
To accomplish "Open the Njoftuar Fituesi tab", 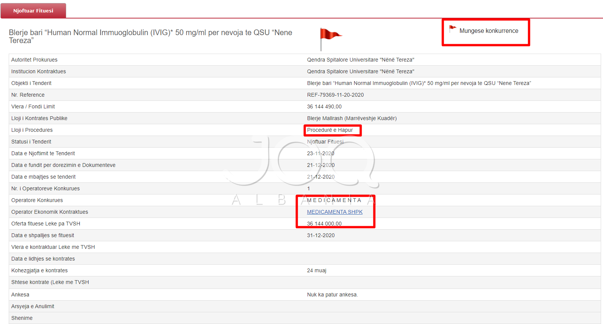I will 33,11.
